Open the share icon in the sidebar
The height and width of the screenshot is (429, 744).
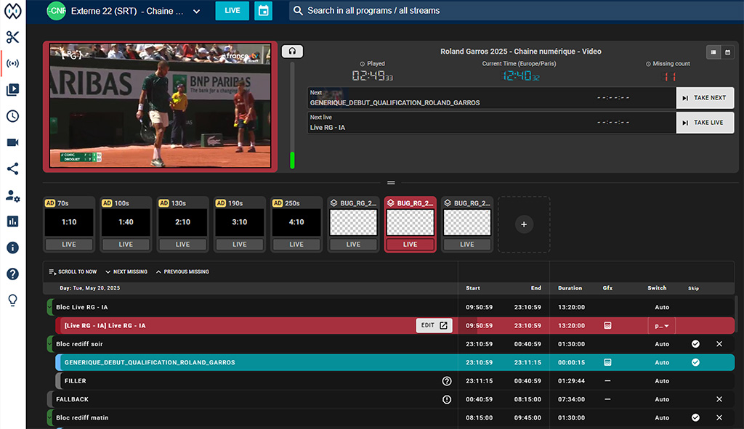[x=12, y=168]
